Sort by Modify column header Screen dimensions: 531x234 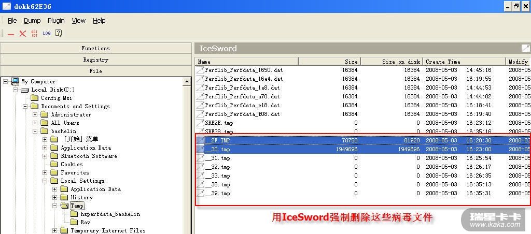pyautogui.click(x=519, y=62)
